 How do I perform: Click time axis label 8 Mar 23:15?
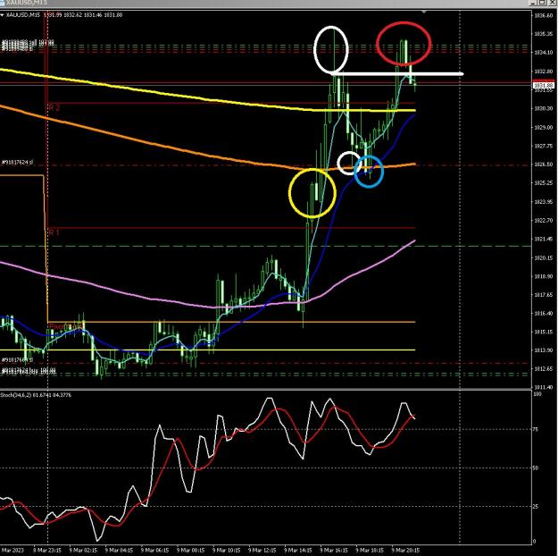[x=47, y=551]
